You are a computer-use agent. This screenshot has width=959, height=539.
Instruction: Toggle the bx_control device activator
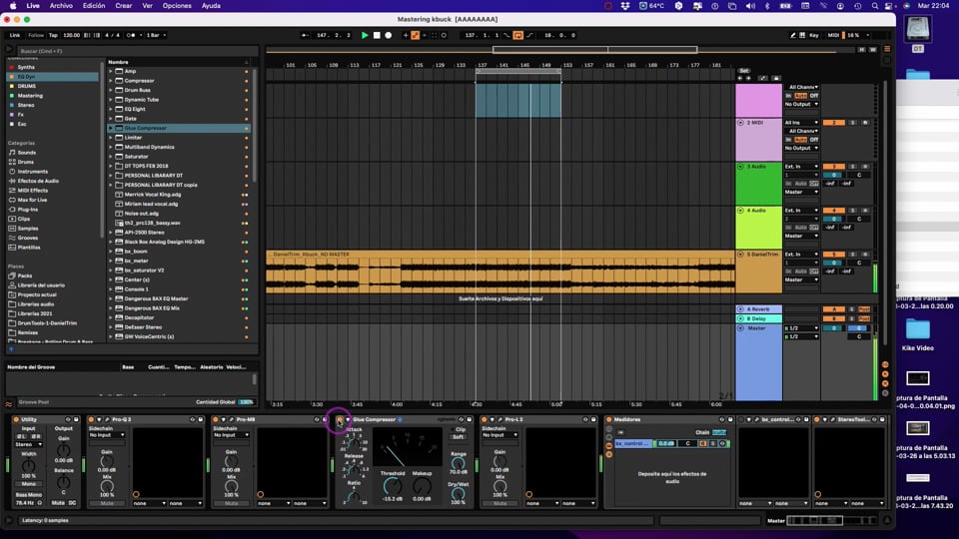(741, 420)
